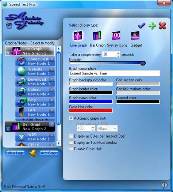Click the maximum graph limits value field
The width and height of the screenshot is (173, 192).
pos(84,128)
